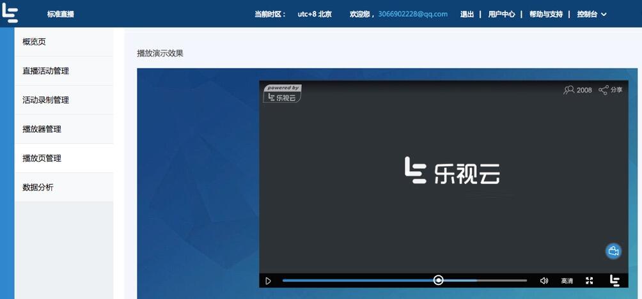Viewport: 642px width, 299px height.
Task: Click the playback progress slider handle
Action: [438, 280]
